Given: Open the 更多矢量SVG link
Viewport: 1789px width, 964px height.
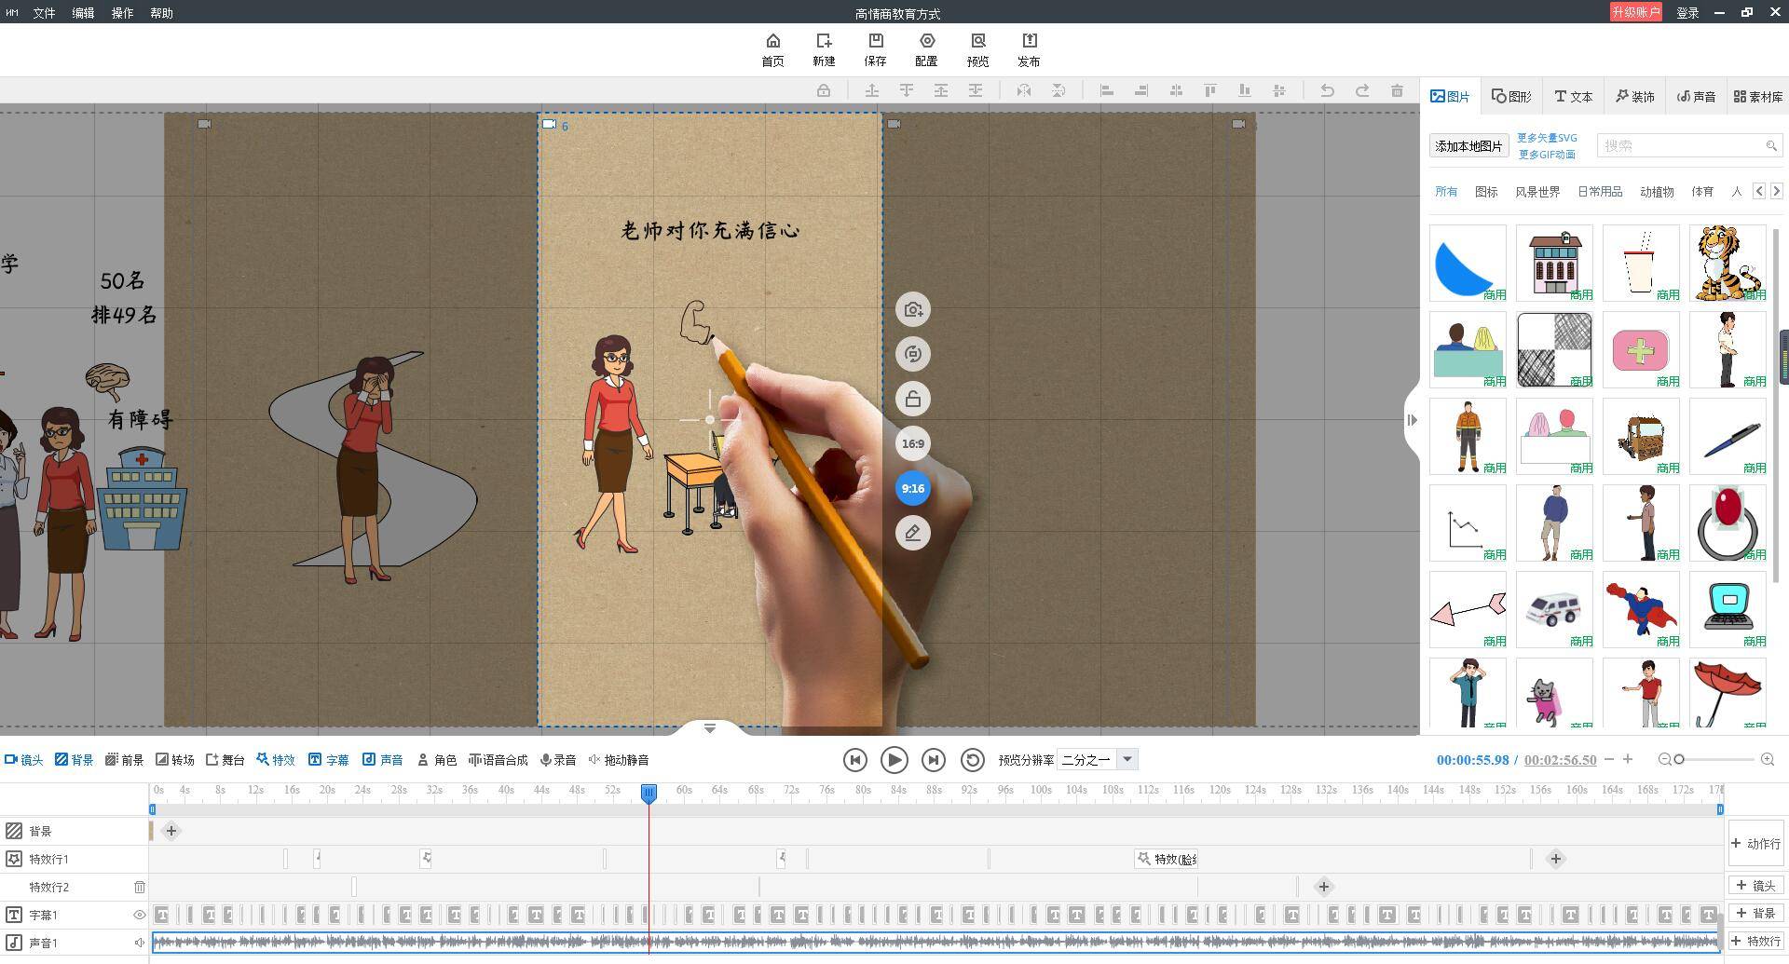Looking at the screenshot, I should 1547,138.
